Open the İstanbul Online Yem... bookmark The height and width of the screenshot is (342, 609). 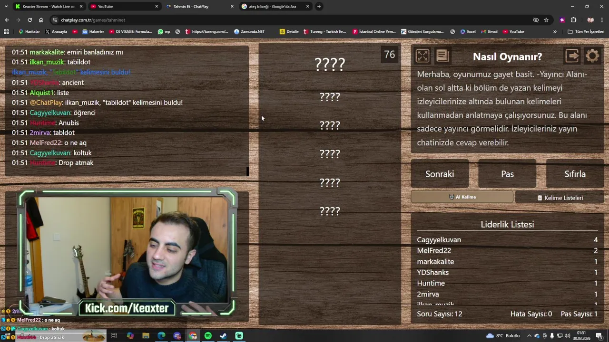pyautogui.click(x=374, y=32)
